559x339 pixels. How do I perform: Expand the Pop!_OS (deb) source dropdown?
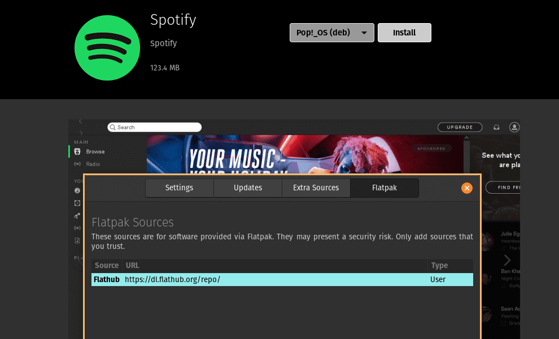[x=332, y=33]
